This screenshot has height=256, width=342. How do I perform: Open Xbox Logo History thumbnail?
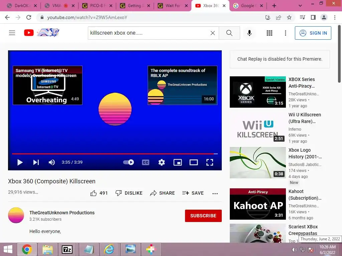[258, 163]
